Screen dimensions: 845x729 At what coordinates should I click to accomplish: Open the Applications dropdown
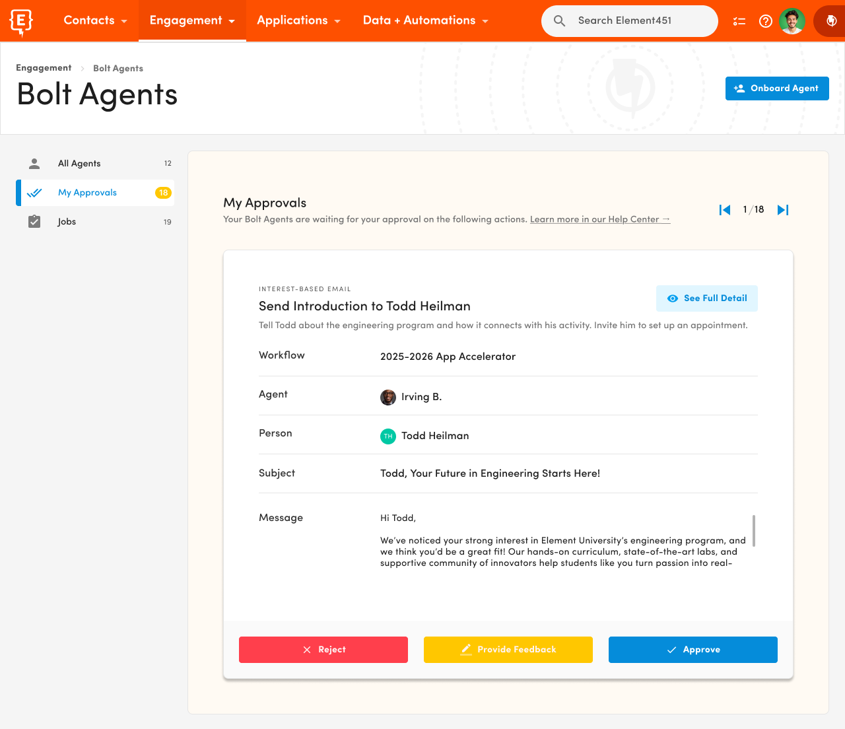(x=298, y=20)
